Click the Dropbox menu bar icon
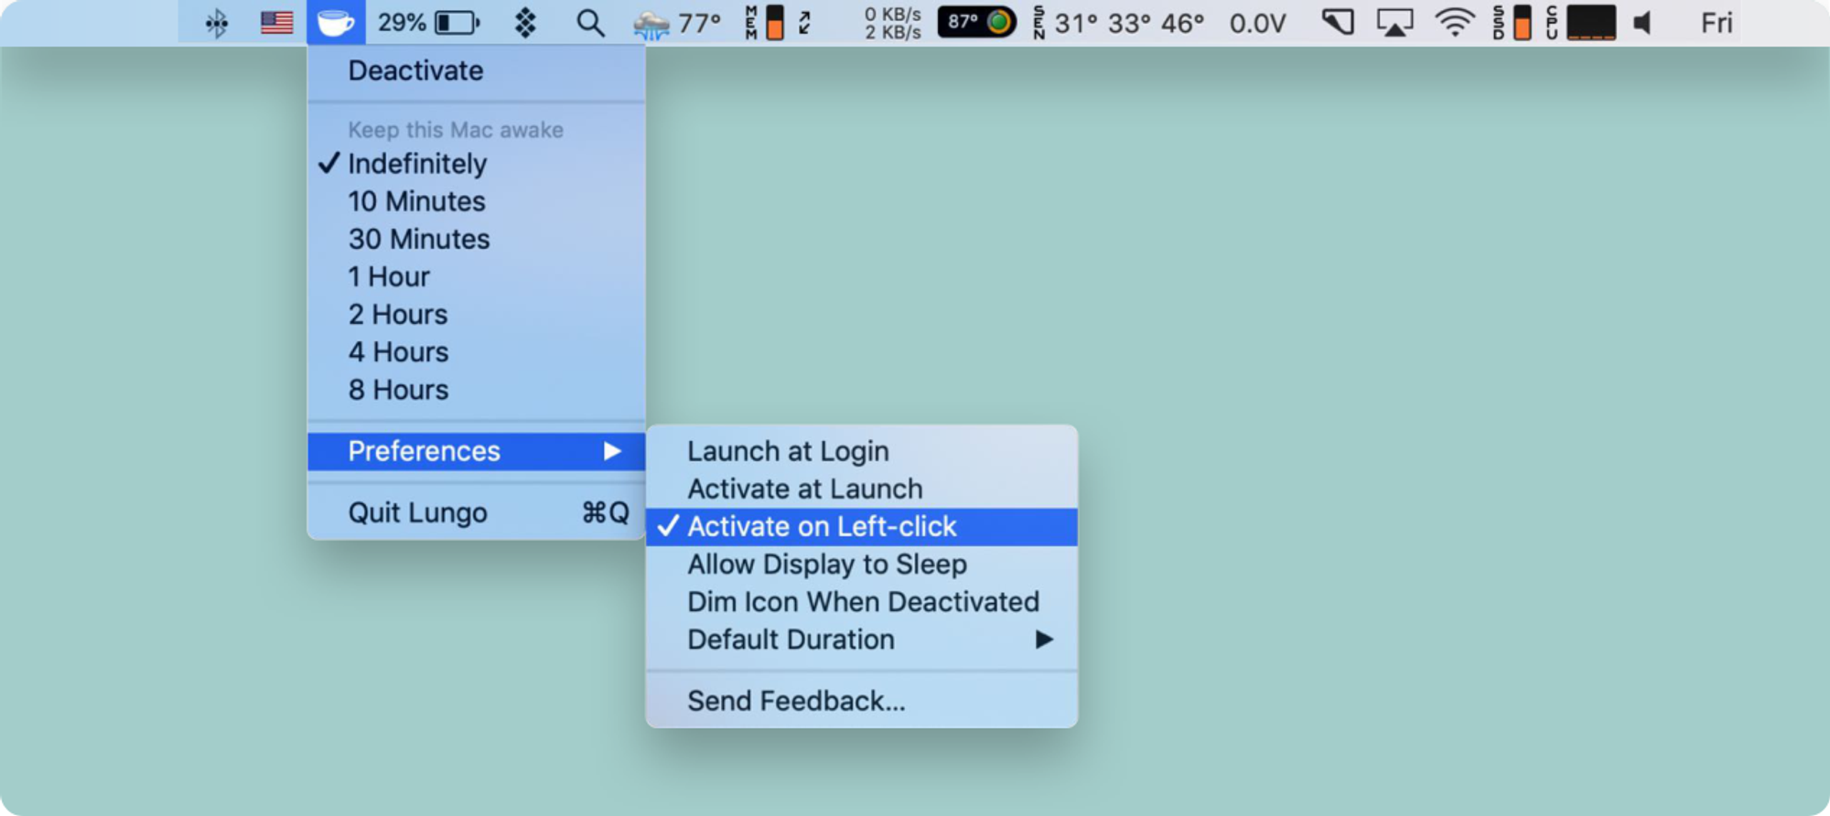1830x816 pixels. pyautogui.click(x=525, y=23)
